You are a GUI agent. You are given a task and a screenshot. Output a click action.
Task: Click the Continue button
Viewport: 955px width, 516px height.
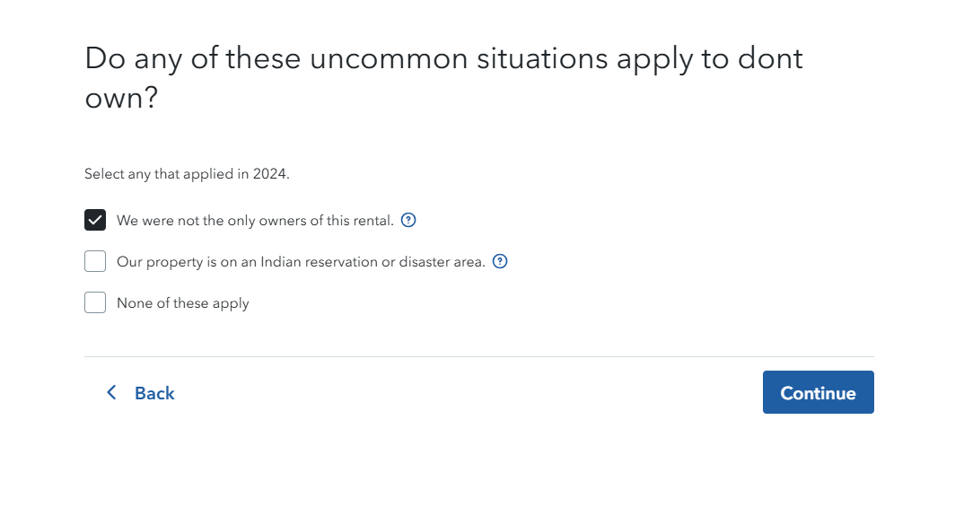pos(818,392)
